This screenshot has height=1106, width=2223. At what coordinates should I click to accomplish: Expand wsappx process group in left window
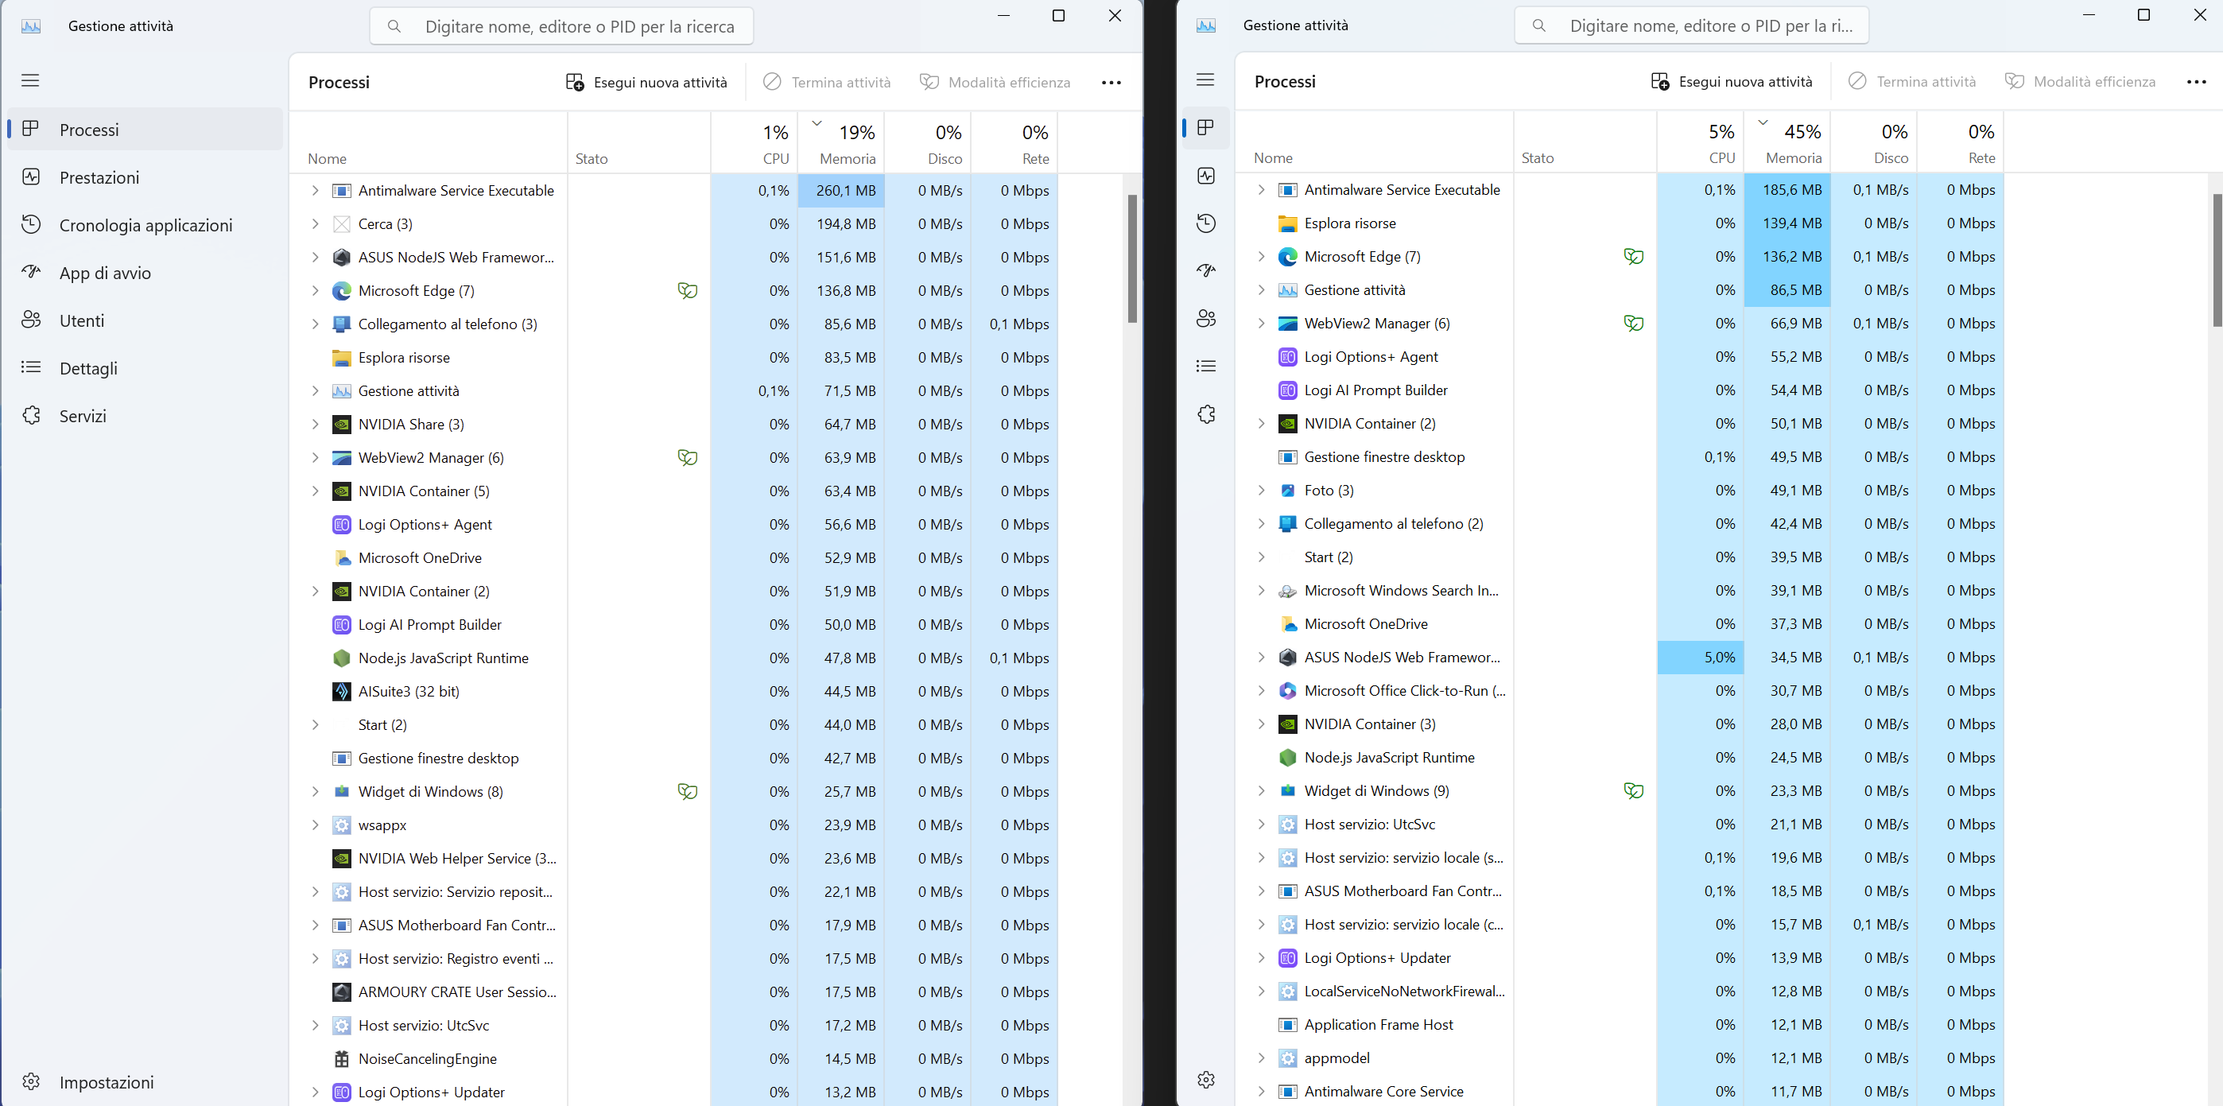(315, 825)
